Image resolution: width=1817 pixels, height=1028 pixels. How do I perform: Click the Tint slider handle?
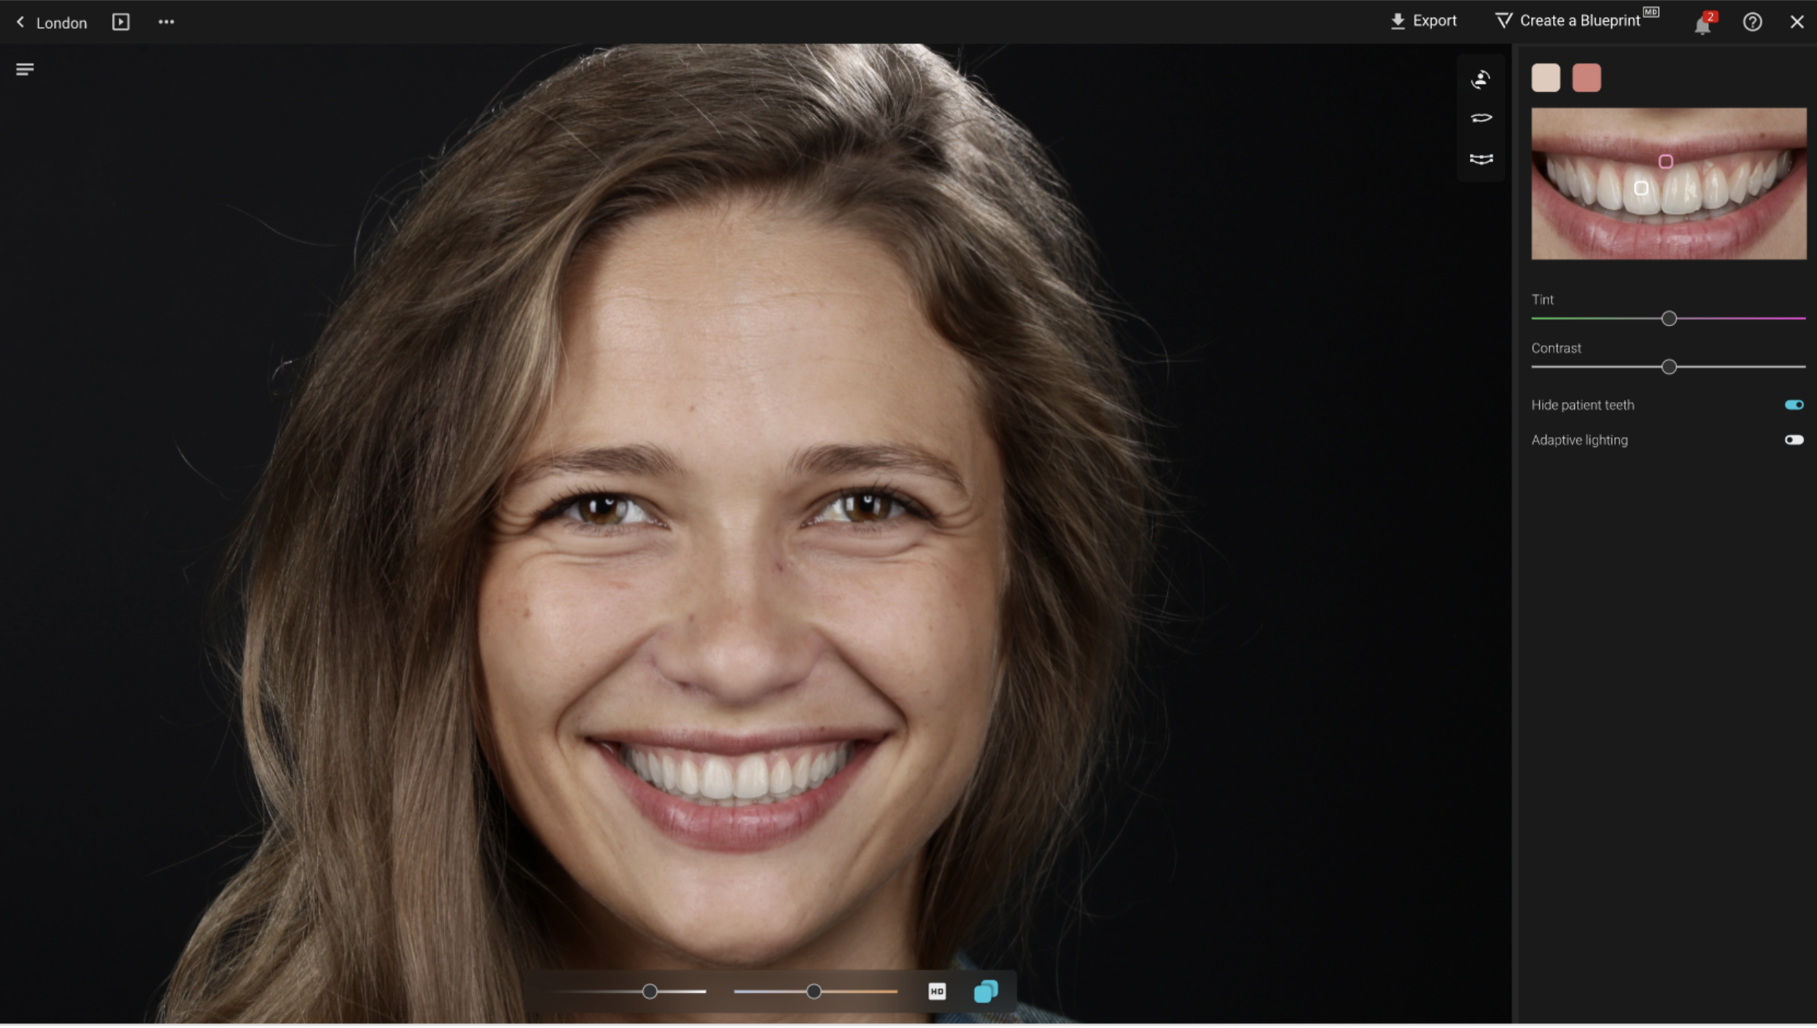[x=1668, y=319]
